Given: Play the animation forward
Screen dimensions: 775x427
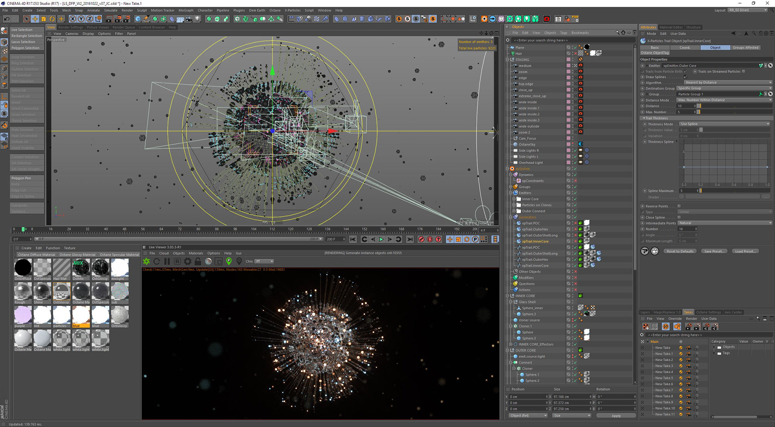Looking at the screenshot, I should click(x=381, y=239).
